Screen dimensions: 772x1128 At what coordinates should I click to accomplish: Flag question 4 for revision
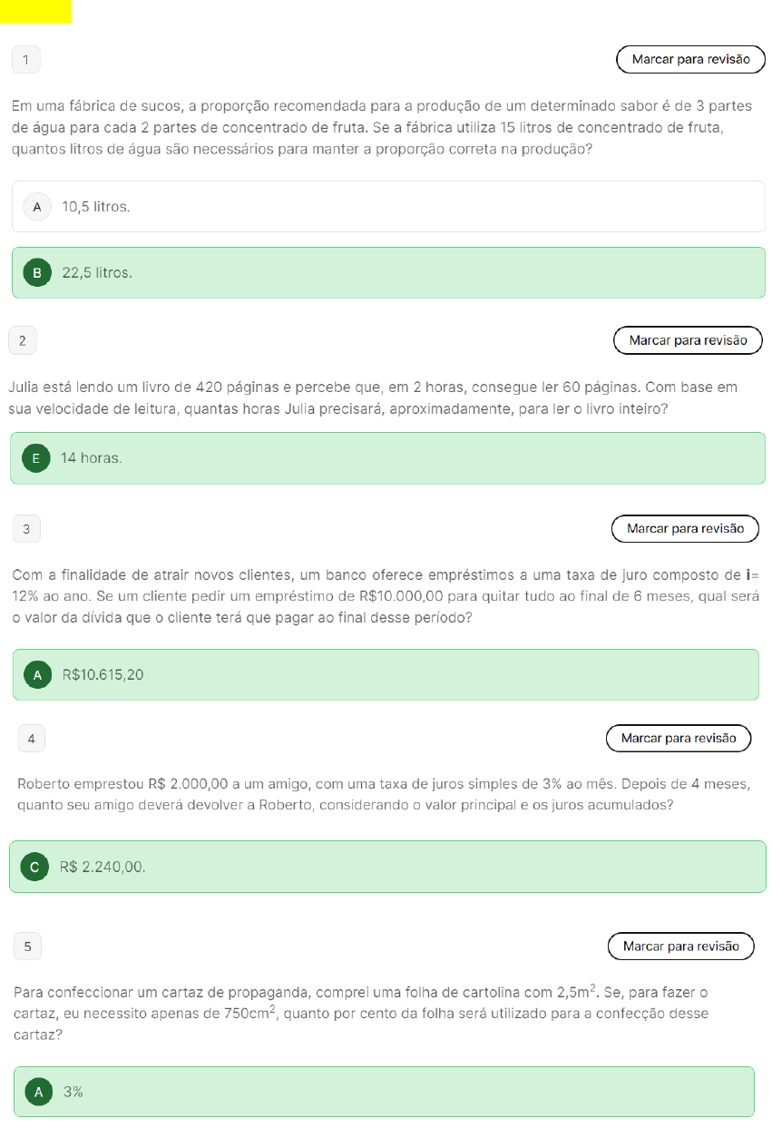tap(678, 739)
